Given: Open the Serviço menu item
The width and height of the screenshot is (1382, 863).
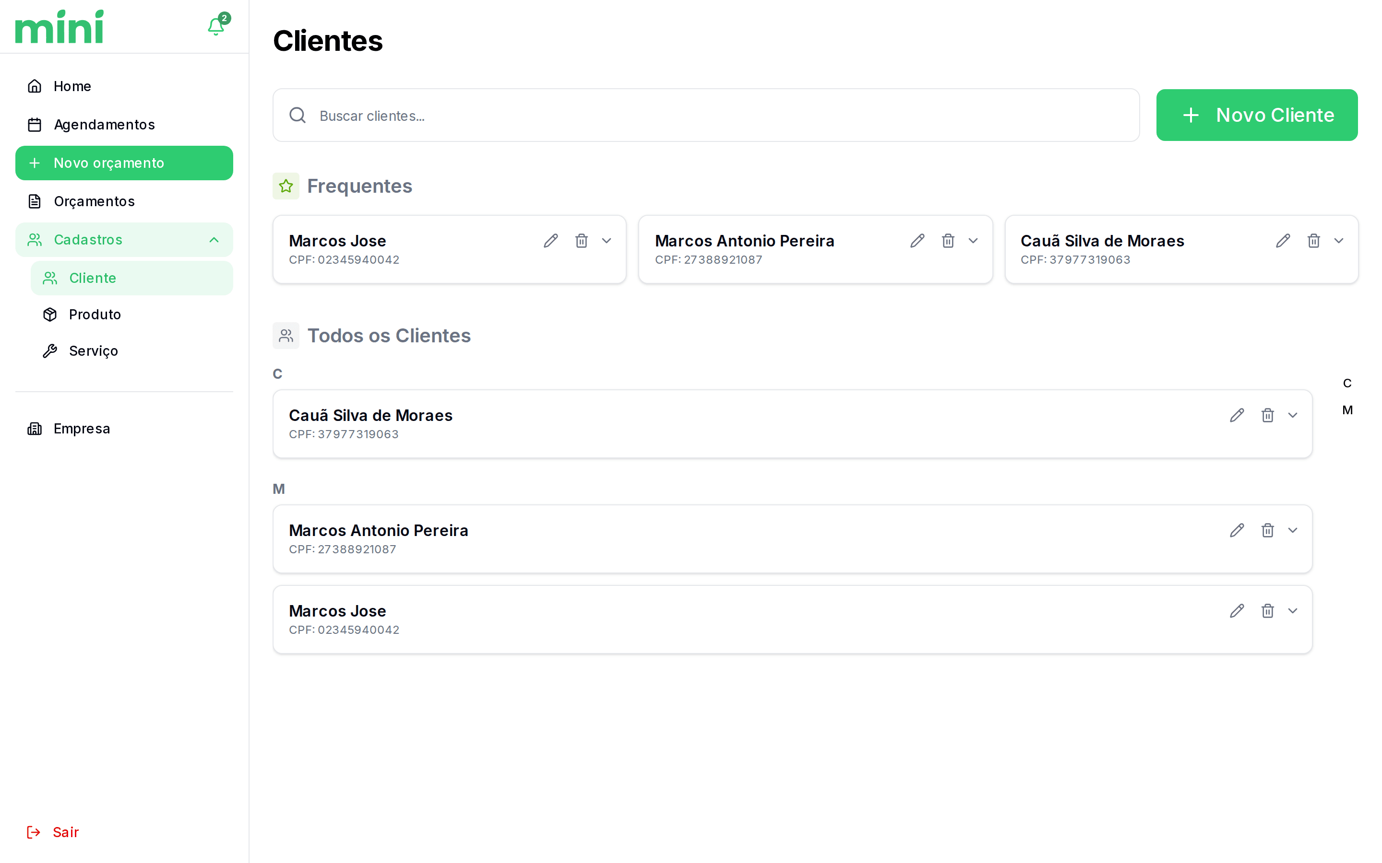Looking at the screenshot, I should click(93, 351).
